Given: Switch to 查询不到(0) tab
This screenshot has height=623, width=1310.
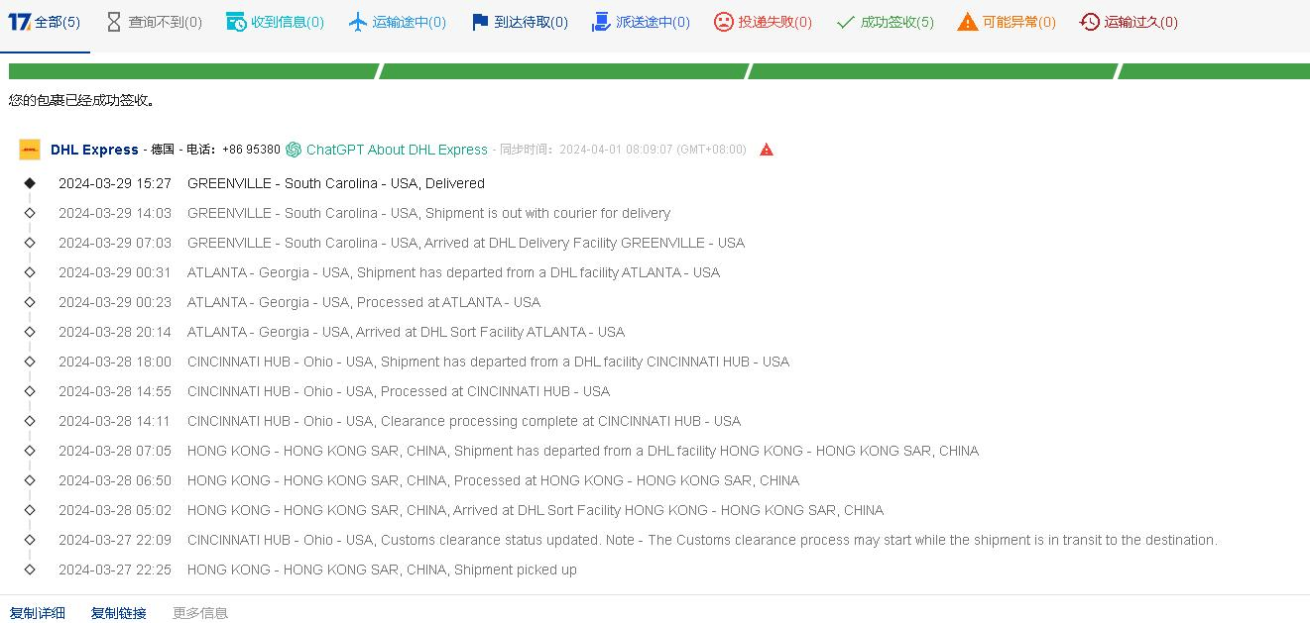Looking at the screenshot, I should [154, 22].
